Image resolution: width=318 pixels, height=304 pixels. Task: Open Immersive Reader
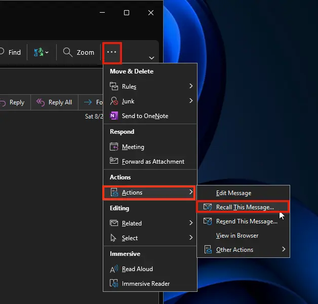tap(145, 284)
